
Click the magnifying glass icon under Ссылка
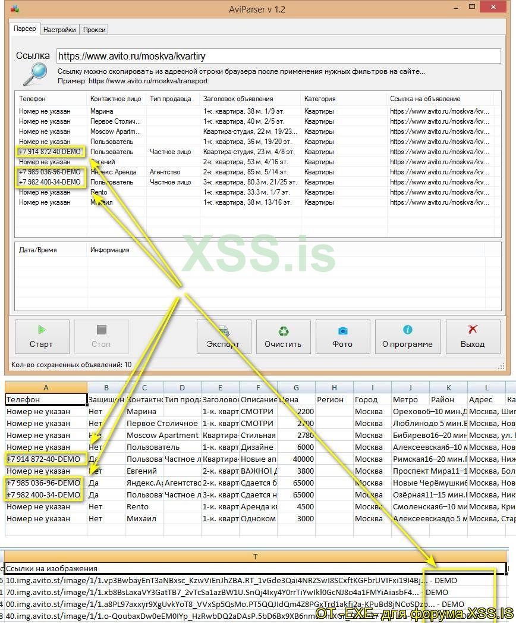pos(35,74)
